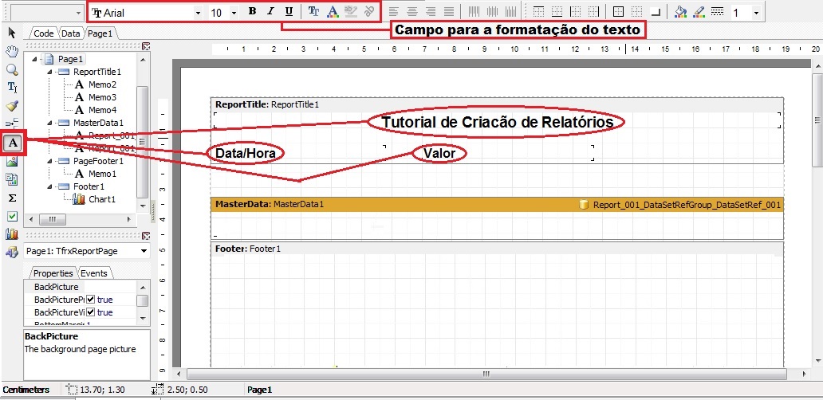Click the Text Rotation icon
823x400 pixels.
(369, 11)
